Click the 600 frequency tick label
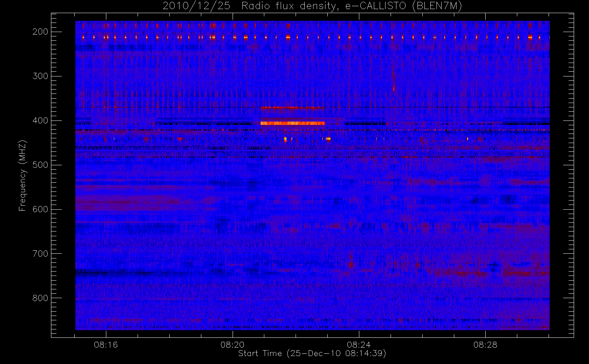 coord(40,209)
